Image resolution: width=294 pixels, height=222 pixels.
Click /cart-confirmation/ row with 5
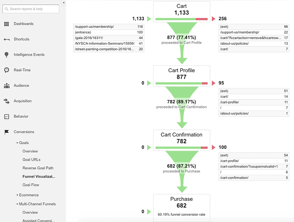point(254,178)
